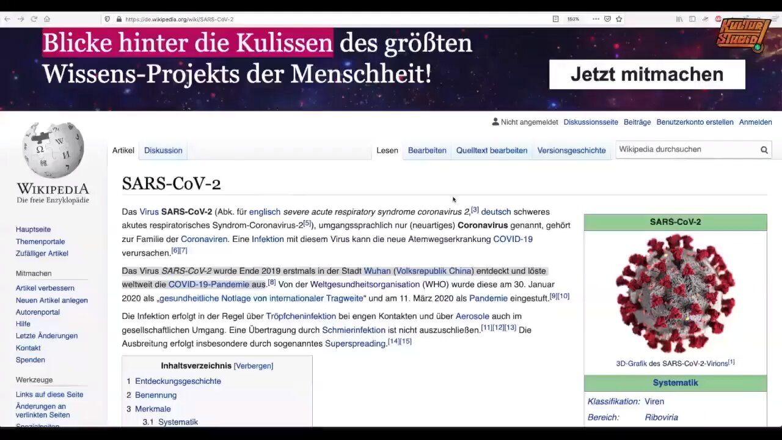This screenshot has width=782, height=440.
Task: Open the Tröpfcheninfektion link
Action: coord(301,316)
